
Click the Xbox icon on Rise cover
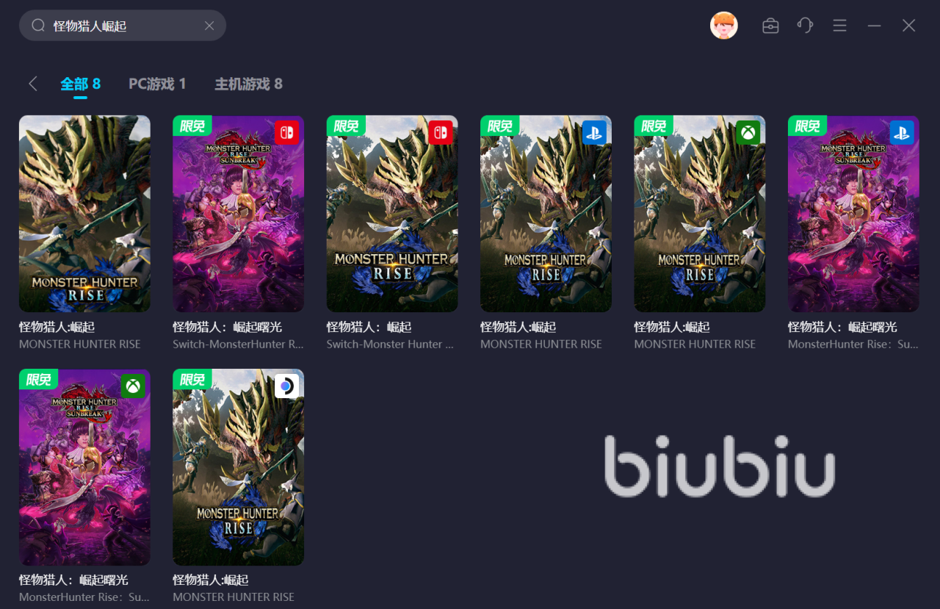pos(748,132)
